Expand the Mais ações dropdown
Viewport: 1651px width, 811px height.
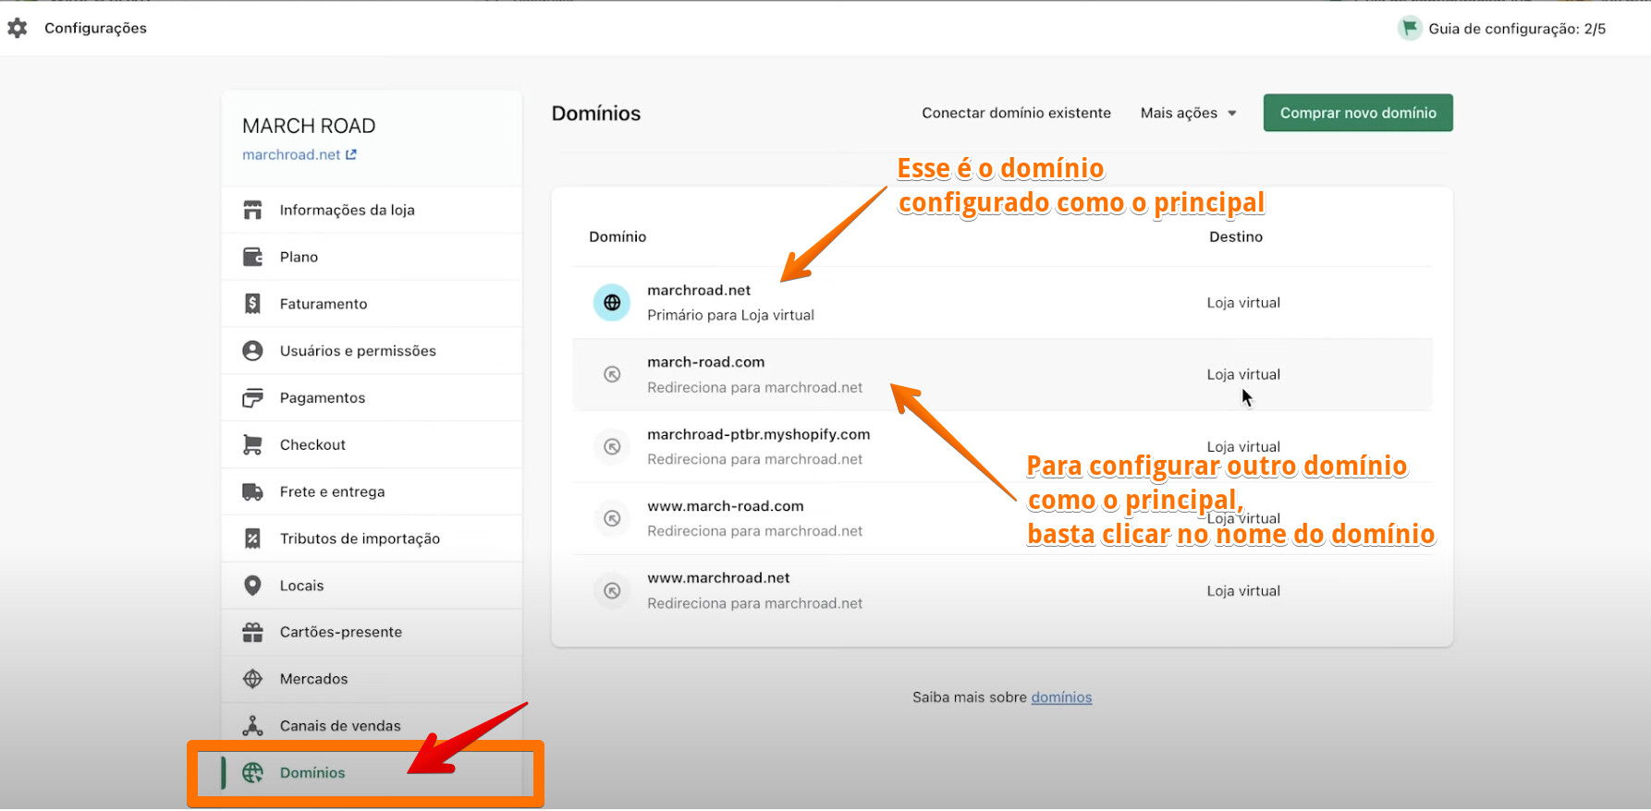pyautogui.click(x=1188, y=113)
